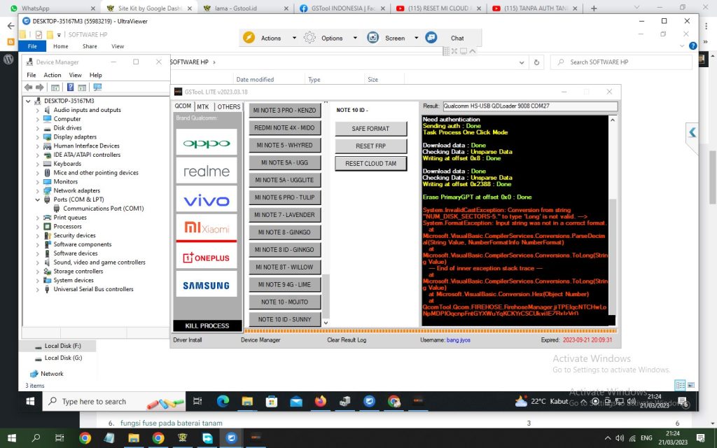Click Device Manager help question-mark icon
This screenshot has width=717, height=448.
(71, 87)
